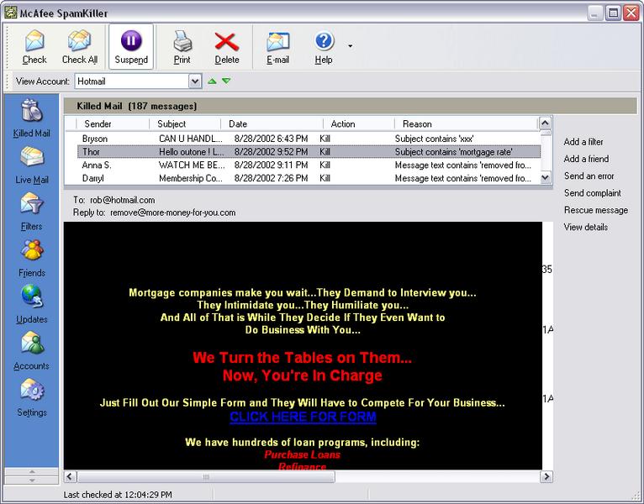644x504 pixels.
Task: Click 'Subject contains 'xxx'' reason cell
Action: tap(434, 139)
